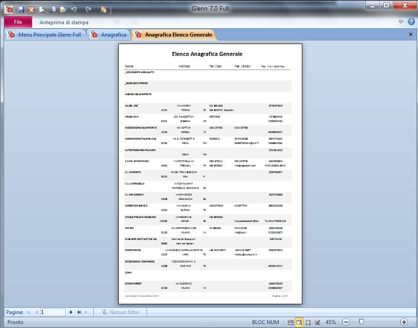Image resolution: width=418 pixels, height=328 pixels.
Task: Click the Elenco Anagrafica Generale report title
Action: pyautogui.click(x=207, y=54)
